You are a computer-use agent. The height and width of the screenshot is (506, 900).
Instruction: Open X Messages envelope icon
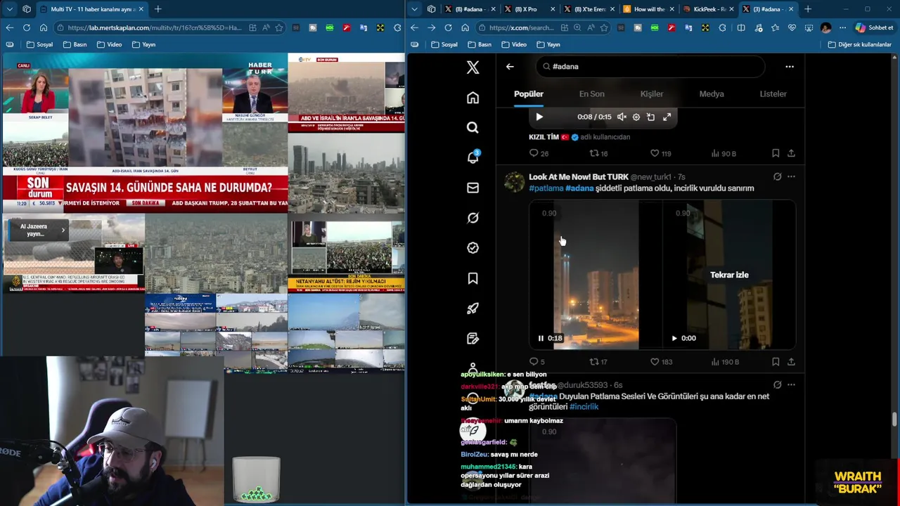point(472,188)
